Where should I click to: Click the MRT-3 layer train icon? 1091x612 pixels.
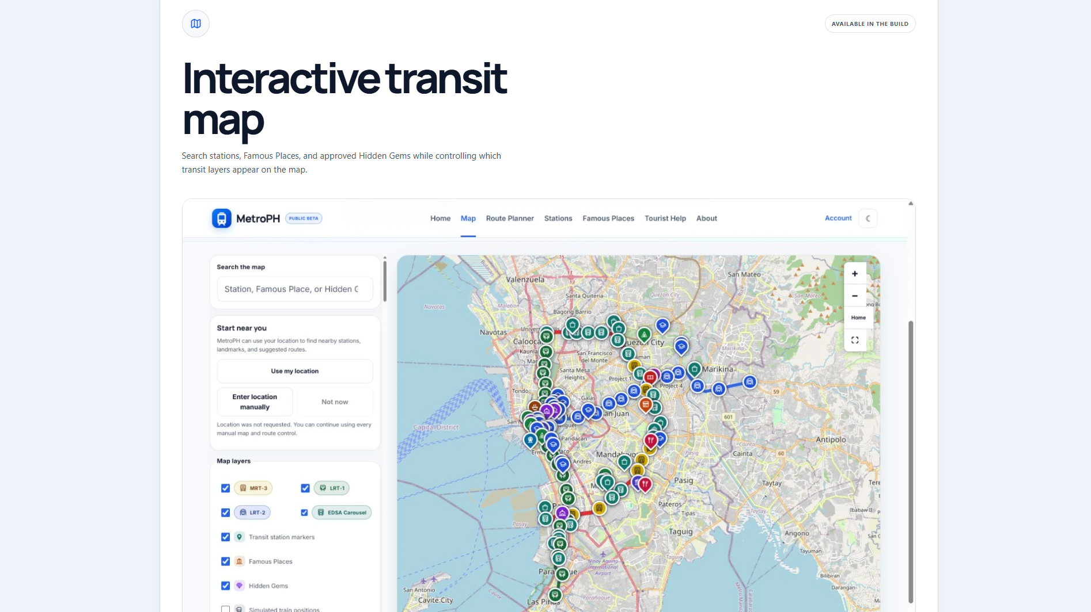click(x=243, y=488)
